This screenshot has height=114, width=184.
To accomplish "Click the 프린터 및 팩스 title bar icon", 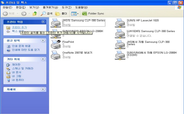I will (3, 3).
